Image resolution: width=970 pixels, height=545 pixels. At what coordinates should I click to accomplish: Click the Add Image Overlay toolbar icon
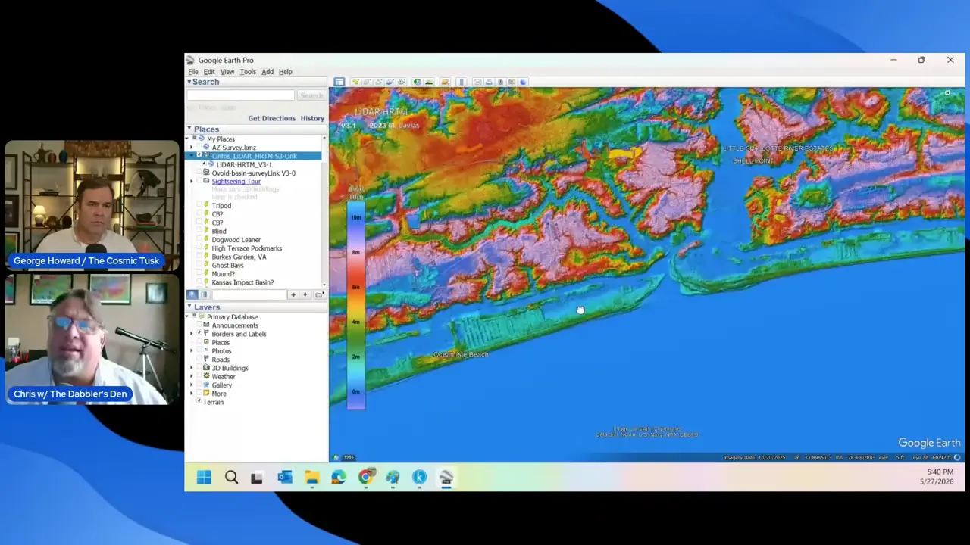pos(390,82)
